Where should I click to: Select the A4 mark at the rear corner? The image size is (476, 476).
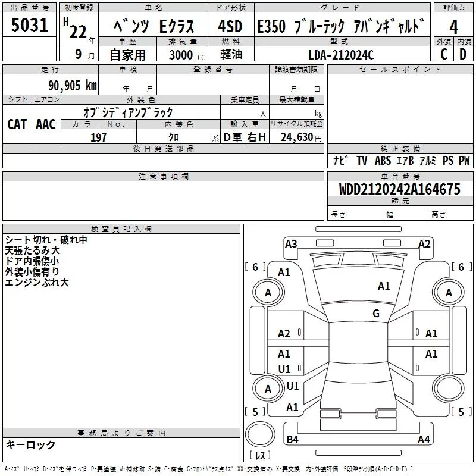pyautogui.click(x=424, y=440)
